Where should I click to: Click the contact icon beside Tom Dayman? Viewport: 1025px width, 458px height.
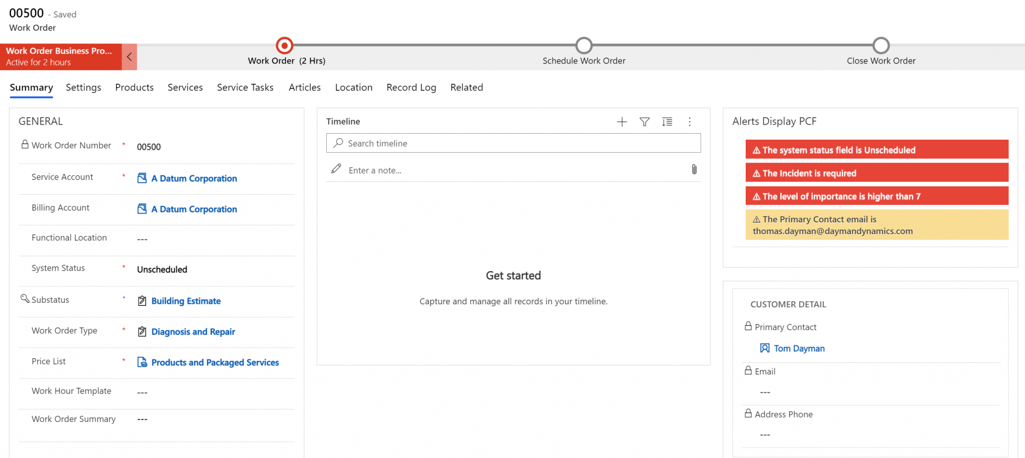tap(764, 348)
